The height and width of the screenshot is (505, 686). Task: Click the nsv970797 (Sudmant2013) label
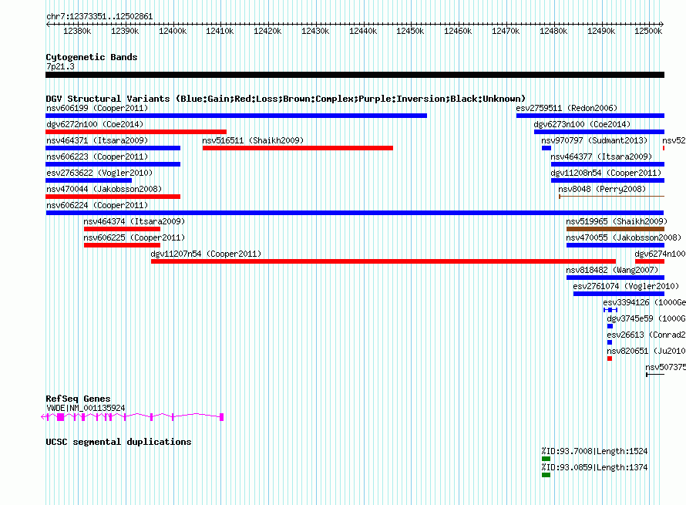click(x=594, y=140)
